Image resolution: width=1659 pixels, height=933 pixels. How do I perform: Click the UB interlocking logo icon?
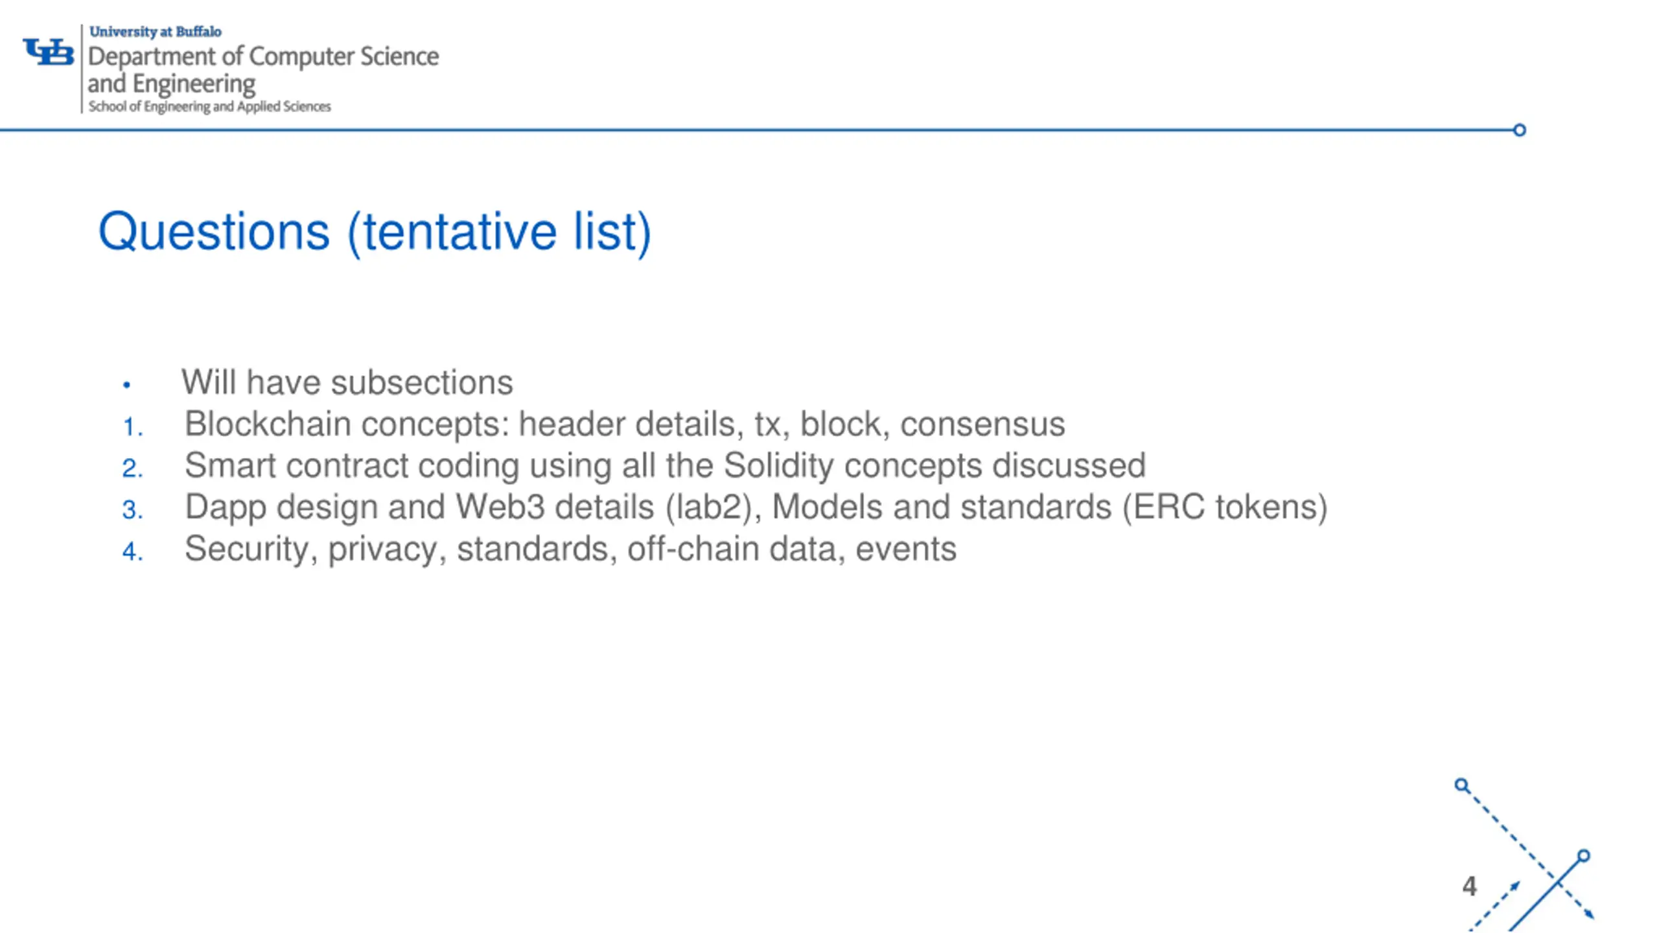(x=49, y=52)
